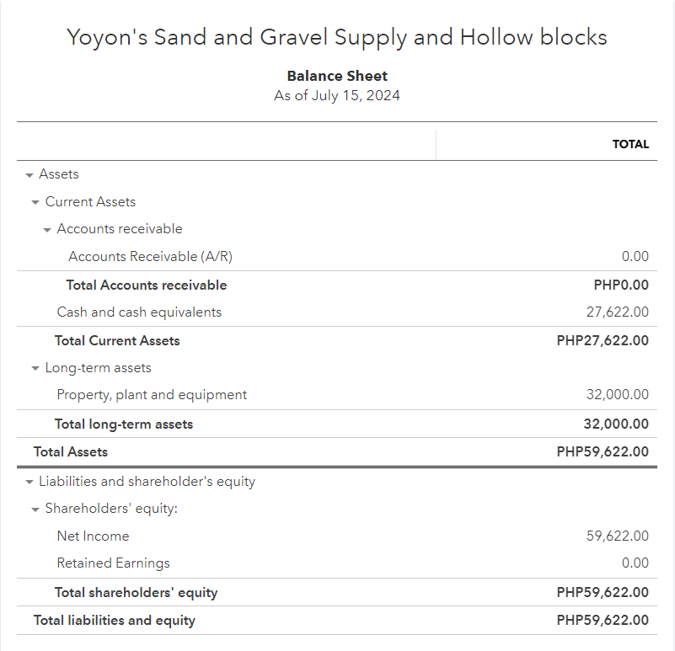The image size is (675, 651).
Task: Select the Total long-term assets 32,000.00 value
Action: pos(616,424)
